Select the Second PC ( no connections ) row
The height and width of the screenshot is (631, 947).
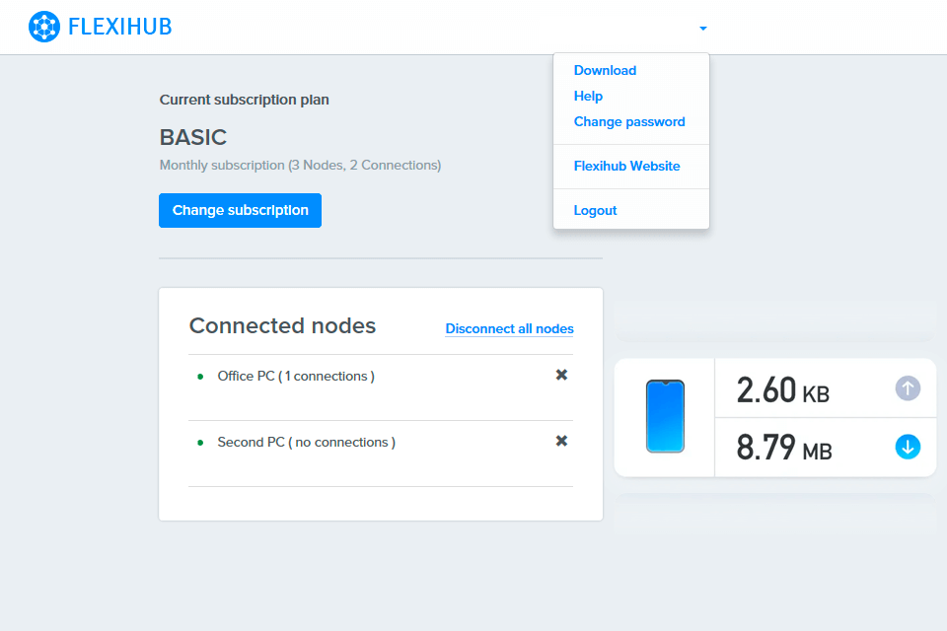(x=381, y=454)
